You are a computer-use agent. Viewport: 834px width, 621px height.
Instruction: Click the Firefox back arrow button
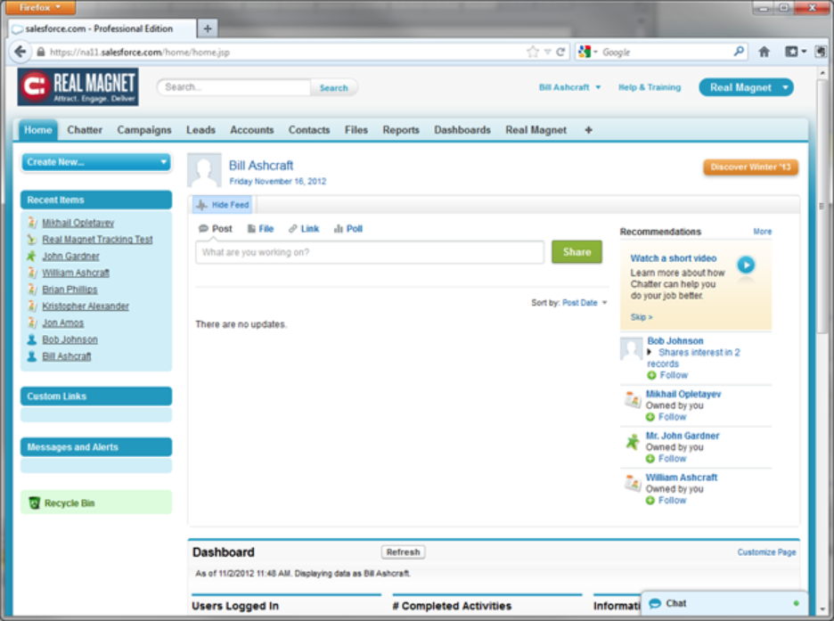tap(20, 52)
